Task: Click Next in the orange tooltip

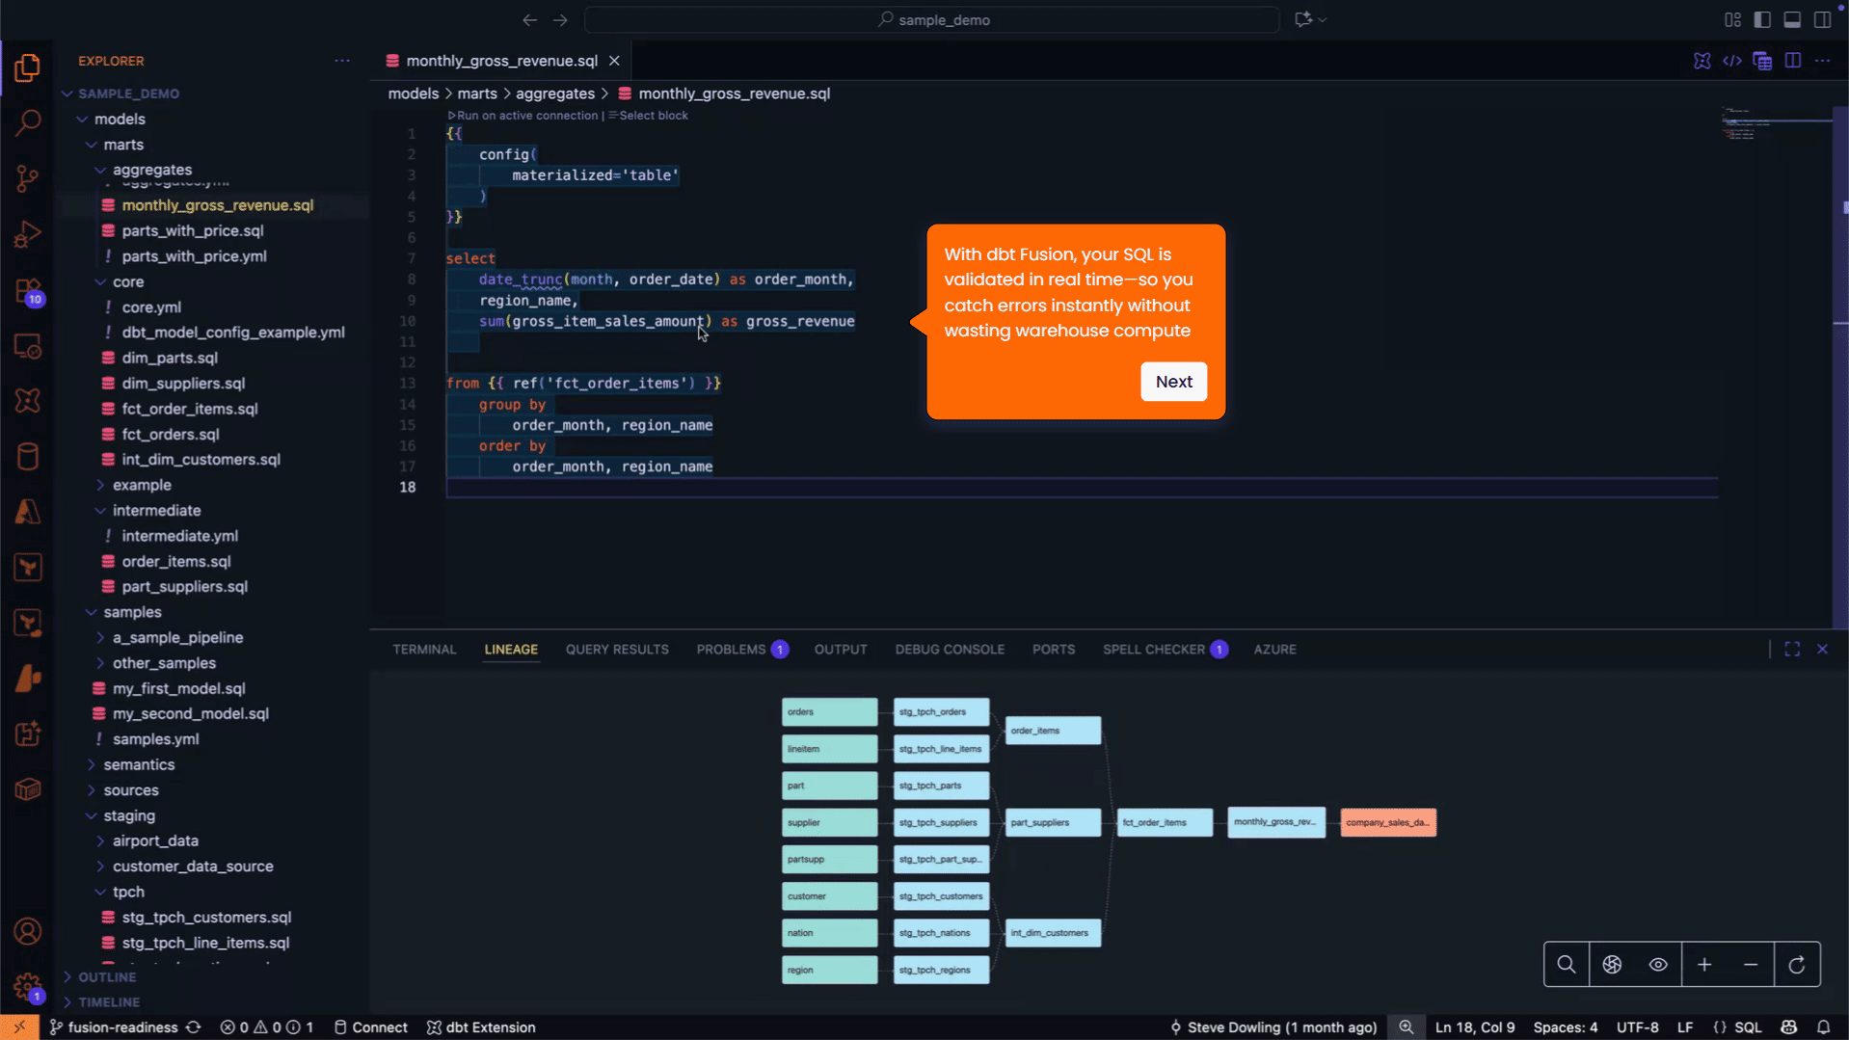Action: coord(1173,382)
